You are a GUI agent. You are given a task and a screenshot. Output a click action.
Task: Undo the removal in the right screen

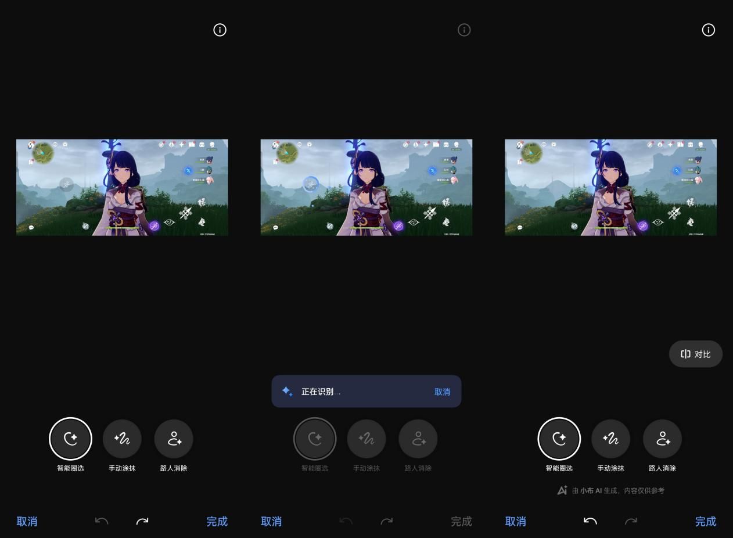[590, 521]
